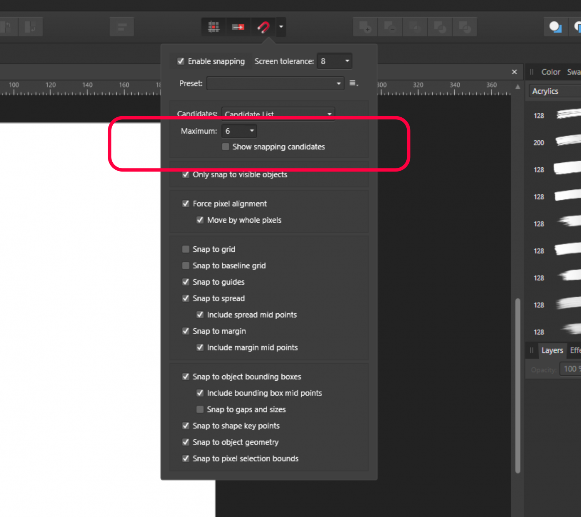Click the Subtract boolean operation icon

tap(390, 27)
